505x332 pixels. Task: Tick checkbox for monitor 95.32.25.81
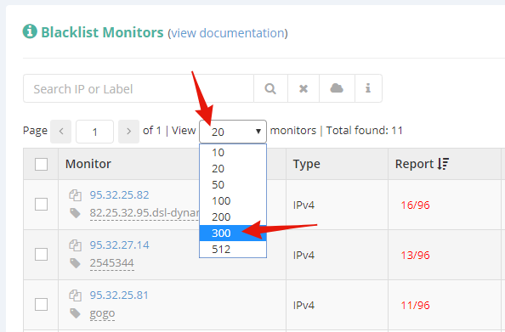[41, 305]
